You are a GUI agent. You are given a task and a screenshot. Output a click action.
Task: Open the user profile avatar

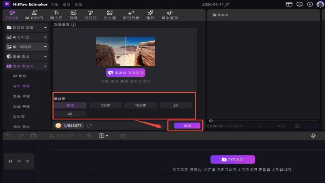(x=321, y=4)
